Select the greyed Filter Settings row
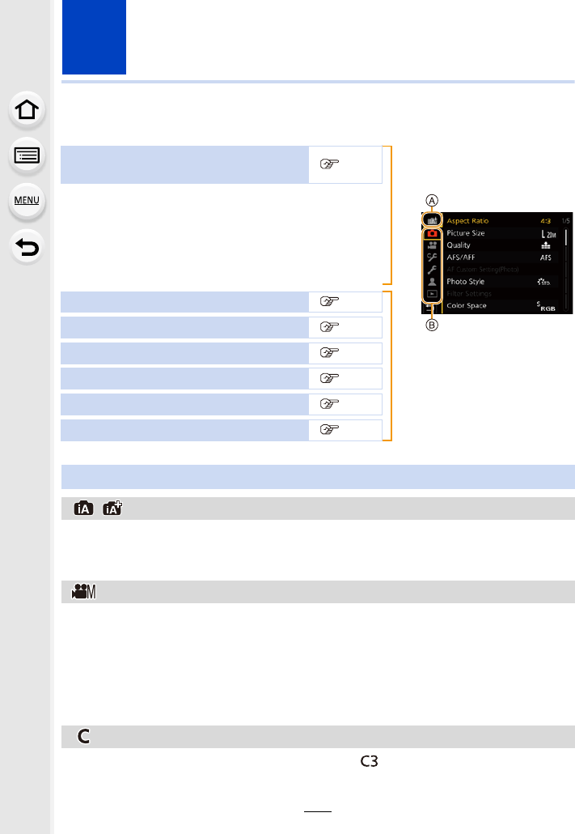This screenshot has width=575, height=834. (501, 294)
